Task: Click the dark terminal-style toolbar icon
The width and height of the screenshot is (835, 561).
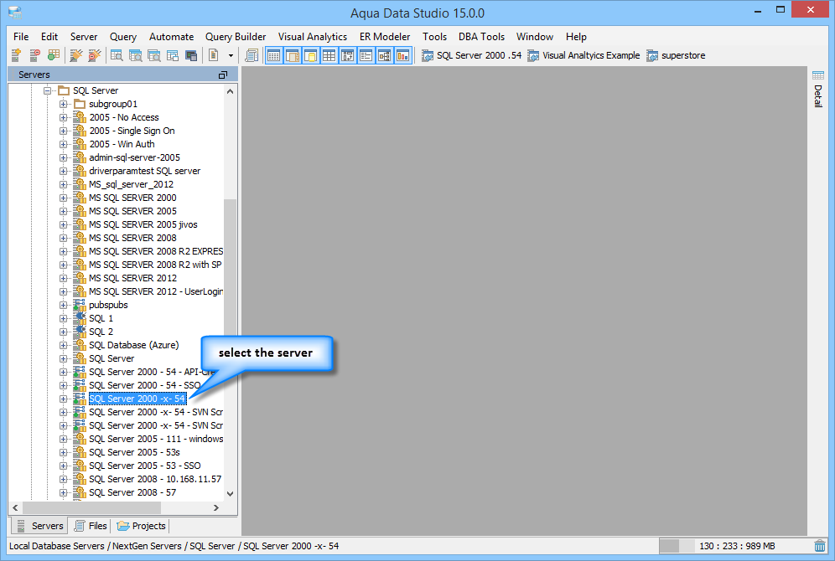Action: pyautogui.click(x=191, y=54)
